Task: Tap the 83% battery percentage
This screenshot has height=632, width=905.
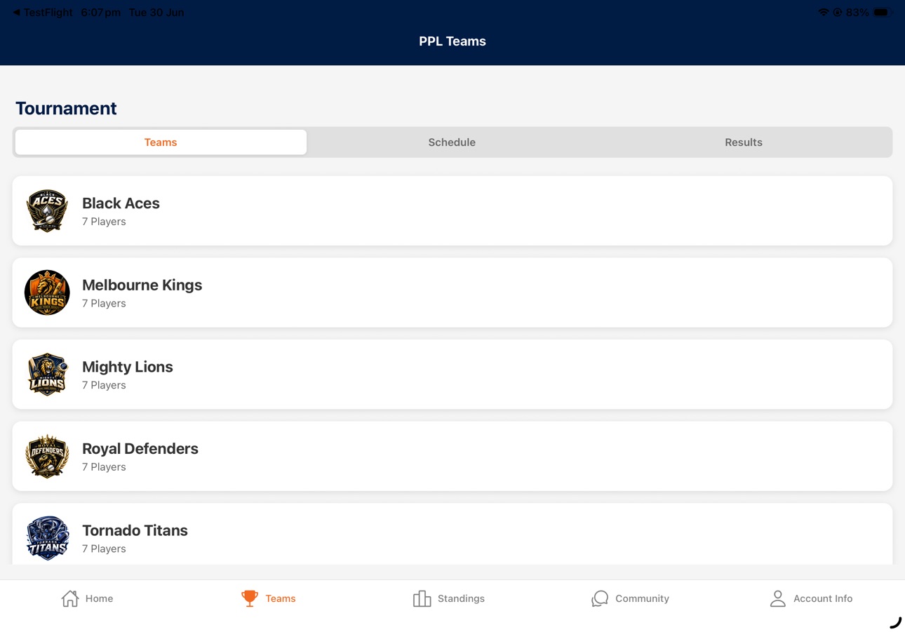Action: click(857, 12)
